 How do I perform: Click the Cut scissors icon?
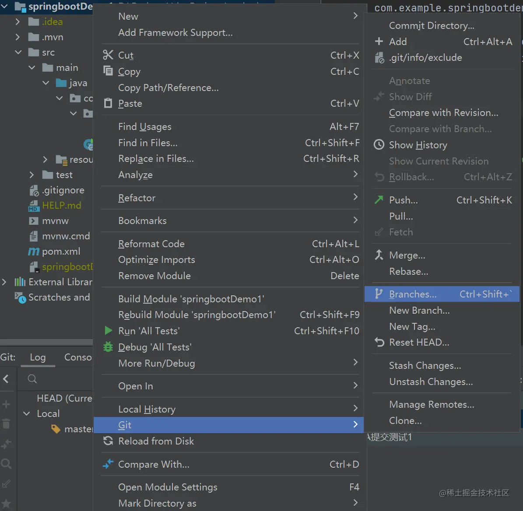[x=108, y=55]
